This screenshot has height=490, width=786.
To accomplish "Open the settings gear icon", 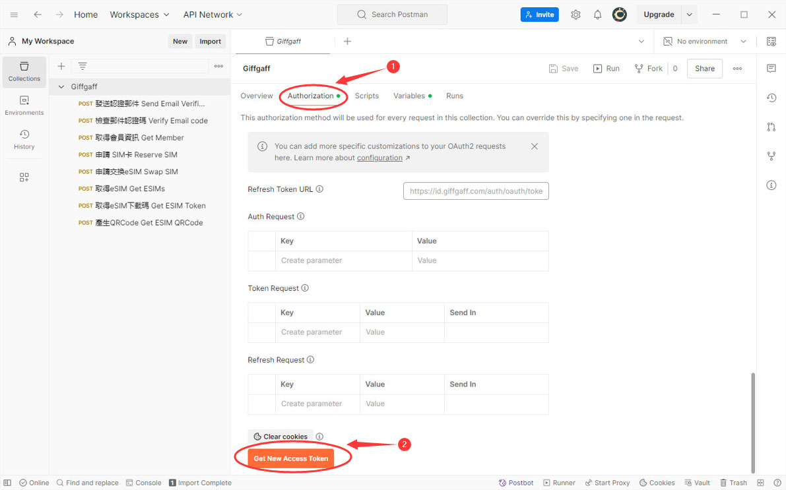I will click(575, 15).
